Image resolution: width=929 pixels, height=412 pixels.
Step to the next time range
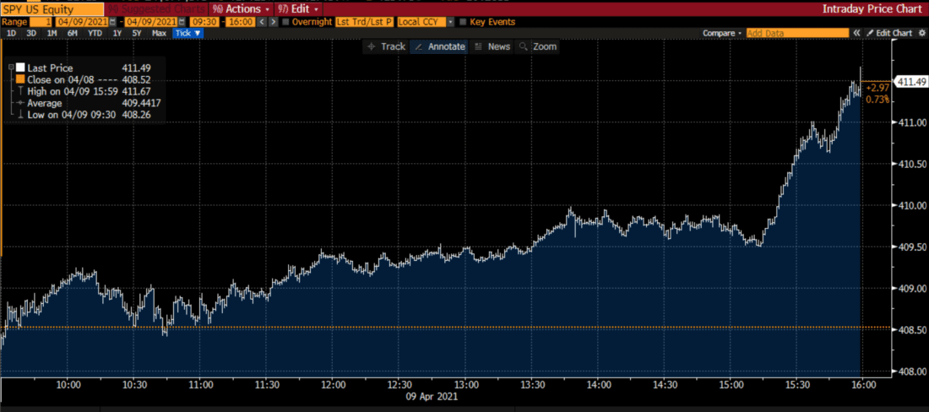coord(273,22)
